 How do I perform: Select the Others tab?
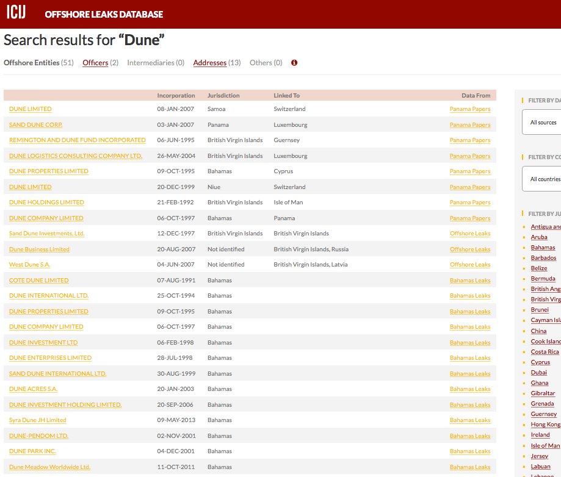point(266,63)
